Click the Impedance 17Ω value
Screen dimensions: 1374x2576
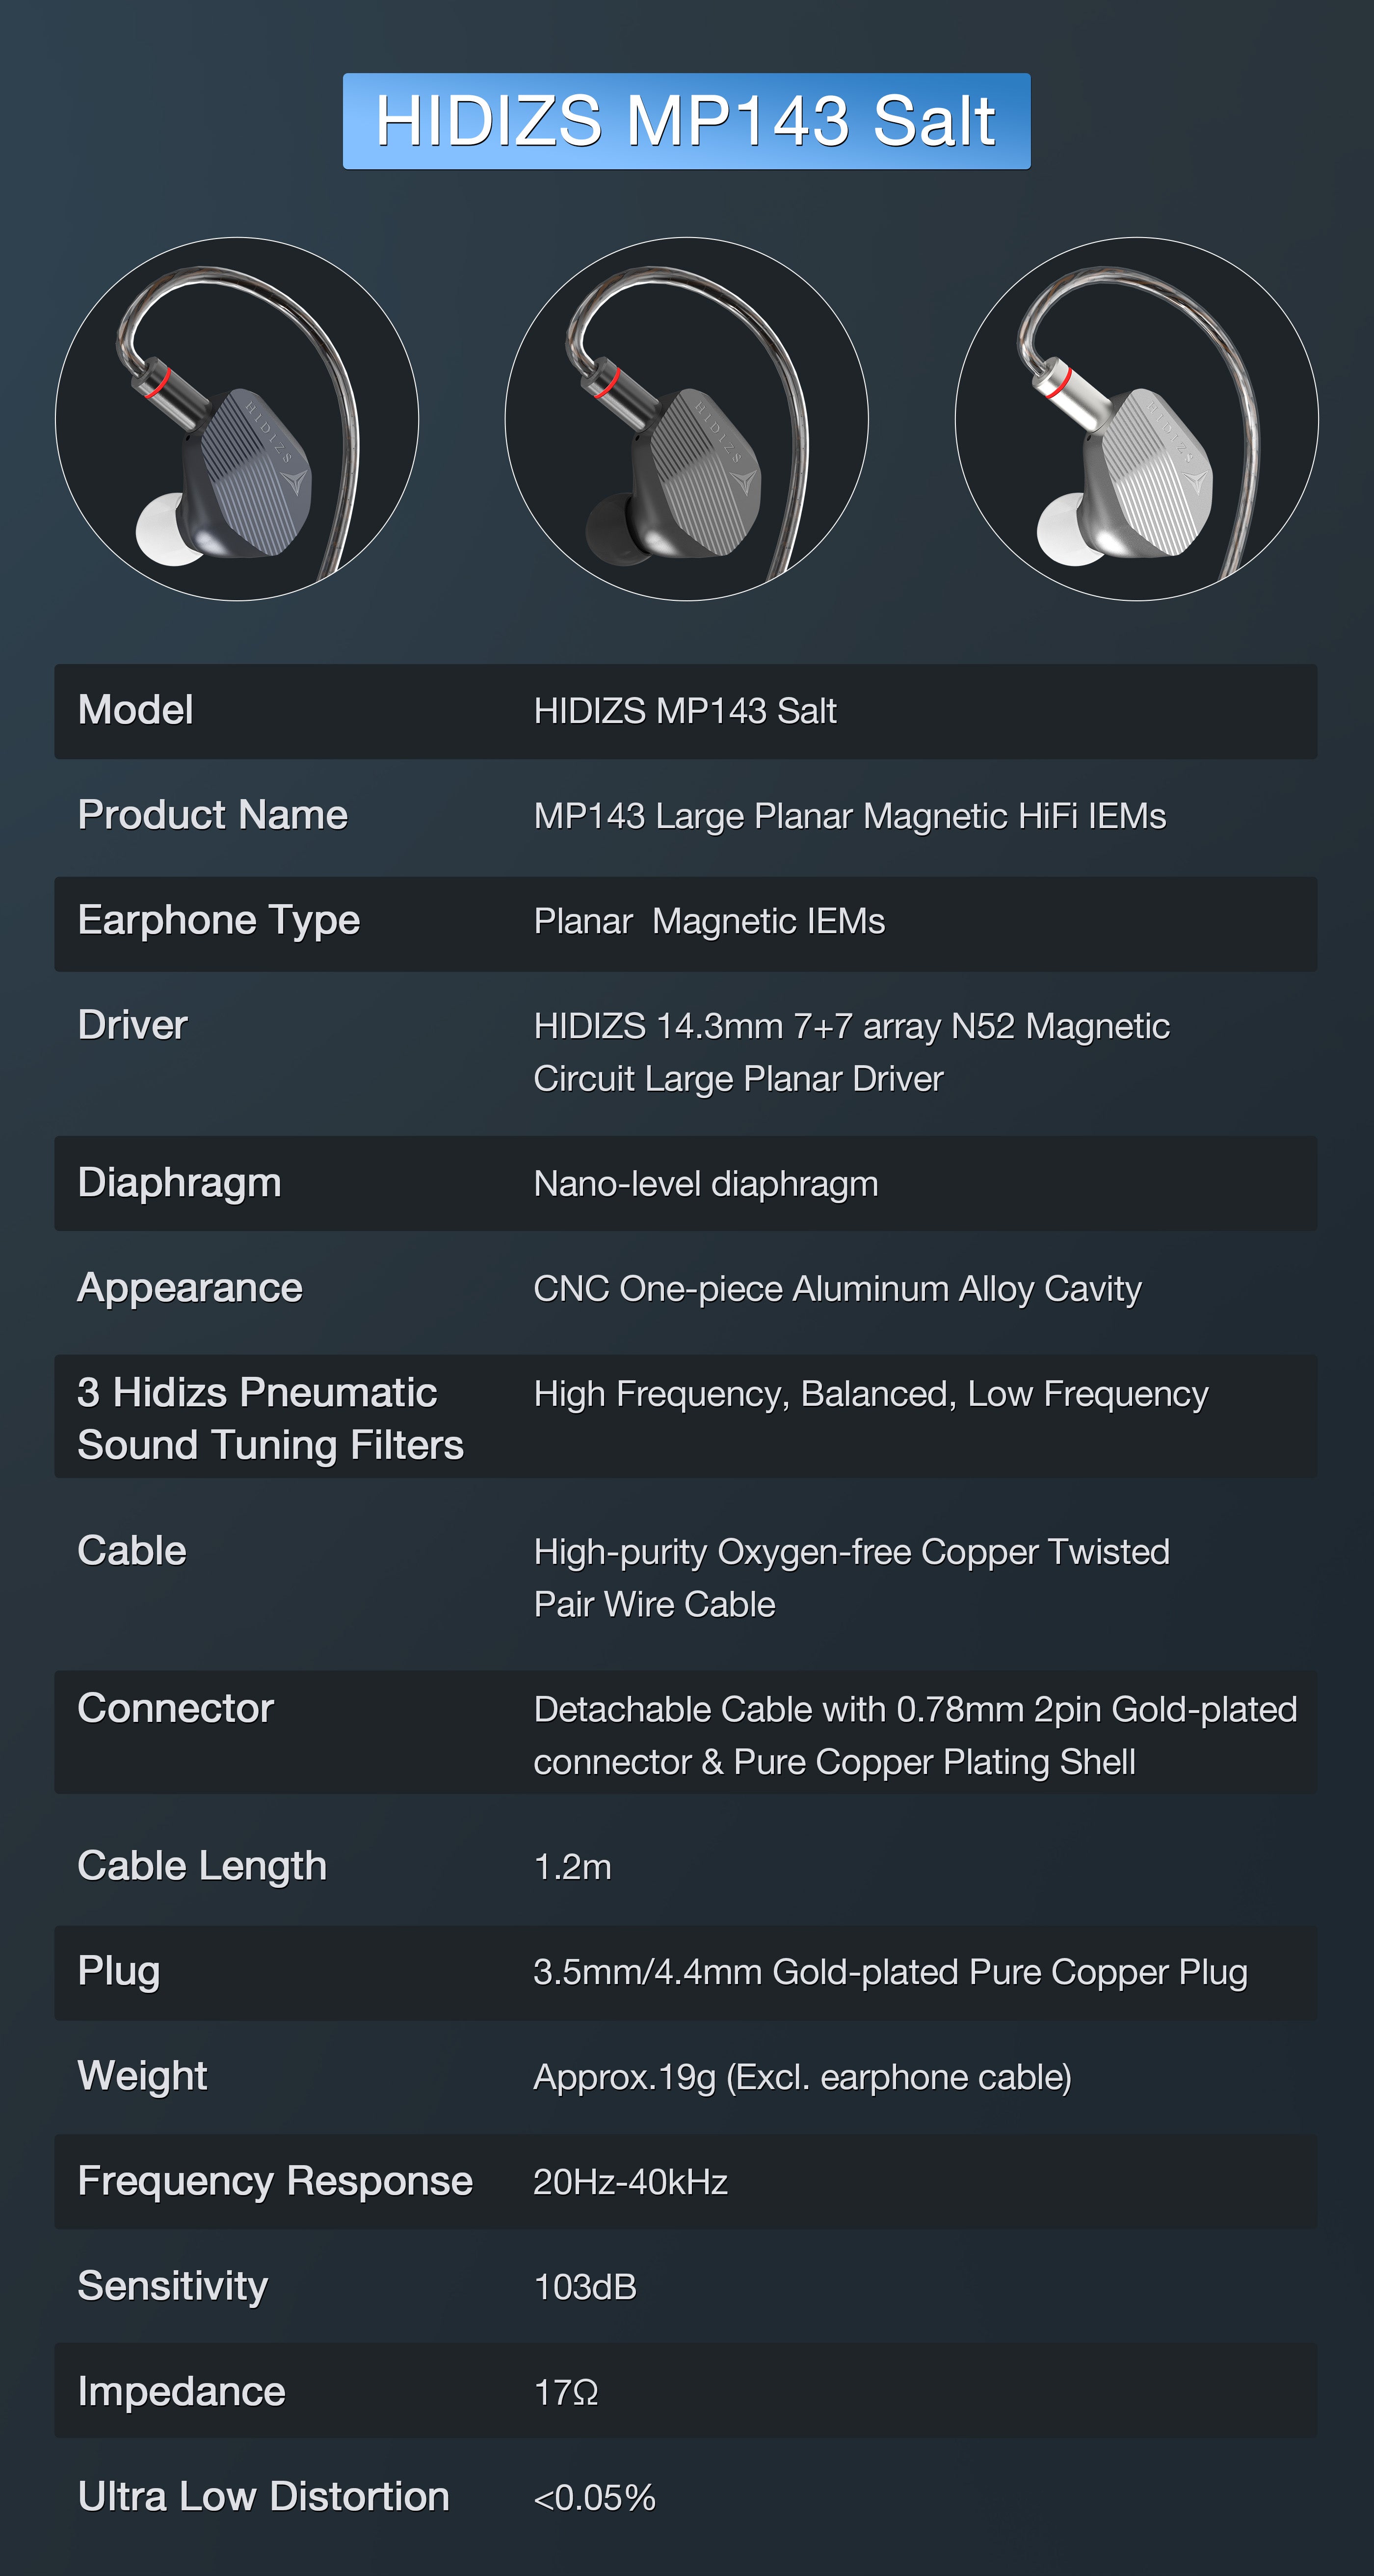(x=566, y=2392)
